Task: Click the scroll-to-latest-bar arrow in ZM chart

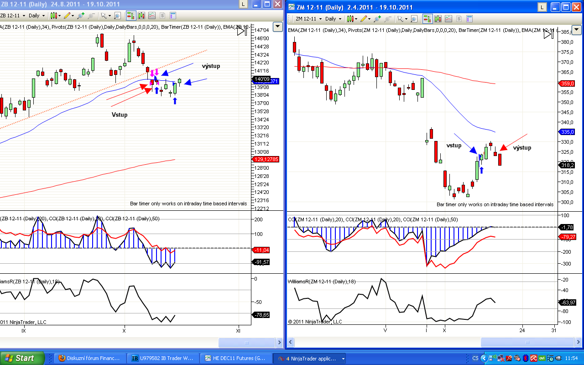Action: click(x=549, y=34)
